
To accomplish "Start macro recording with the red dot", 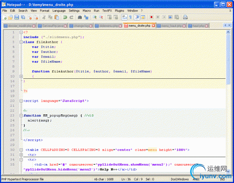I will pyautogui.click(x=151, y=17).
